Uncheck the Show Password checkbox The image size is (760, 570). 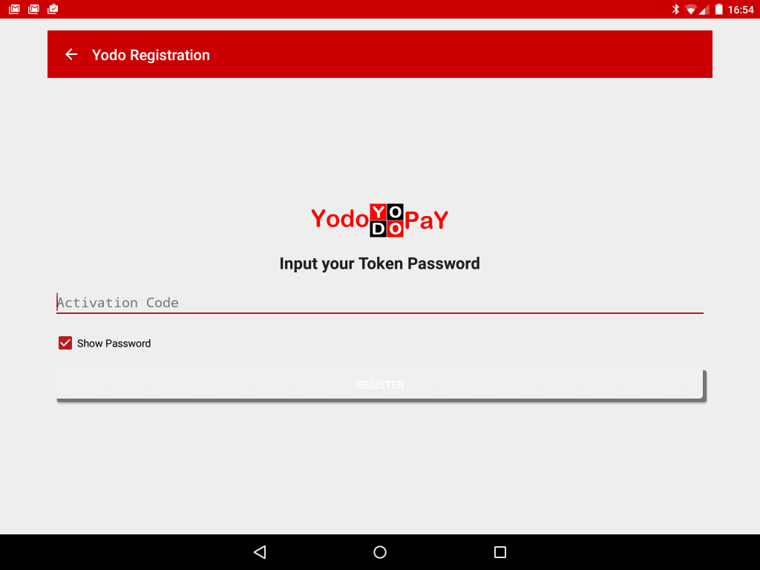point(65,343)
